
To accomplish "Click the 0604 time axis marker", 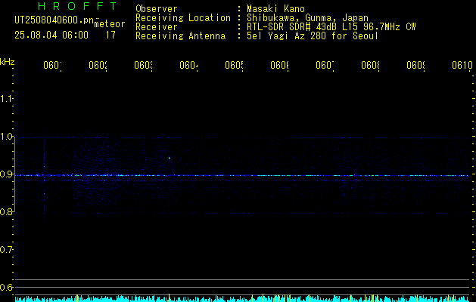I will [x=188, y=66].
